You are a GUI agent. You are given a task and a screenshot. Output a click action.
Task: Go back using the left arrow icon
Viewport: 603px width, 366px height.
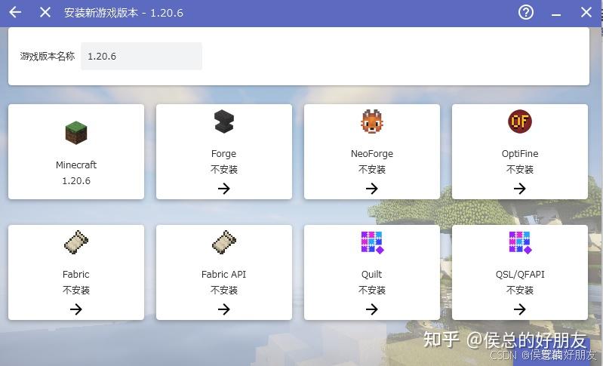[x=15, y=12]
